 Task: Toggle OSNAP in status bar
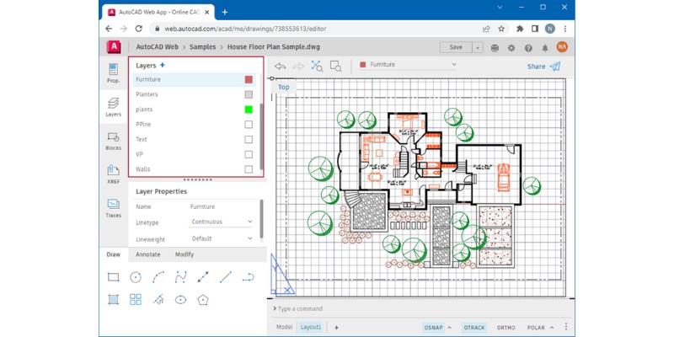pos(433,328)
